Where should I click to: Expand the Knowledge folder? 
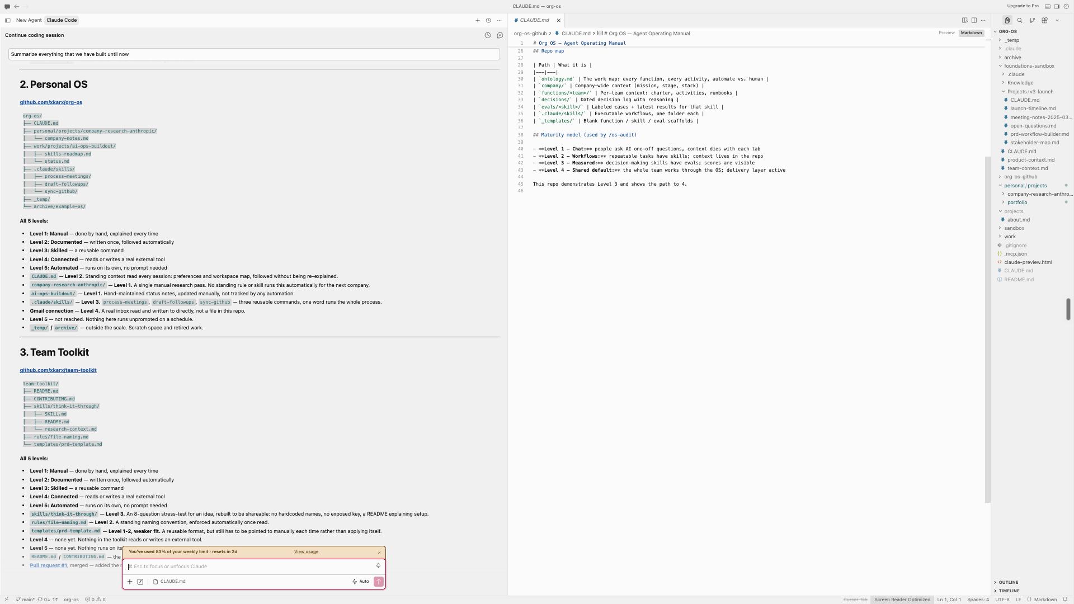(x=1033, y=83)
